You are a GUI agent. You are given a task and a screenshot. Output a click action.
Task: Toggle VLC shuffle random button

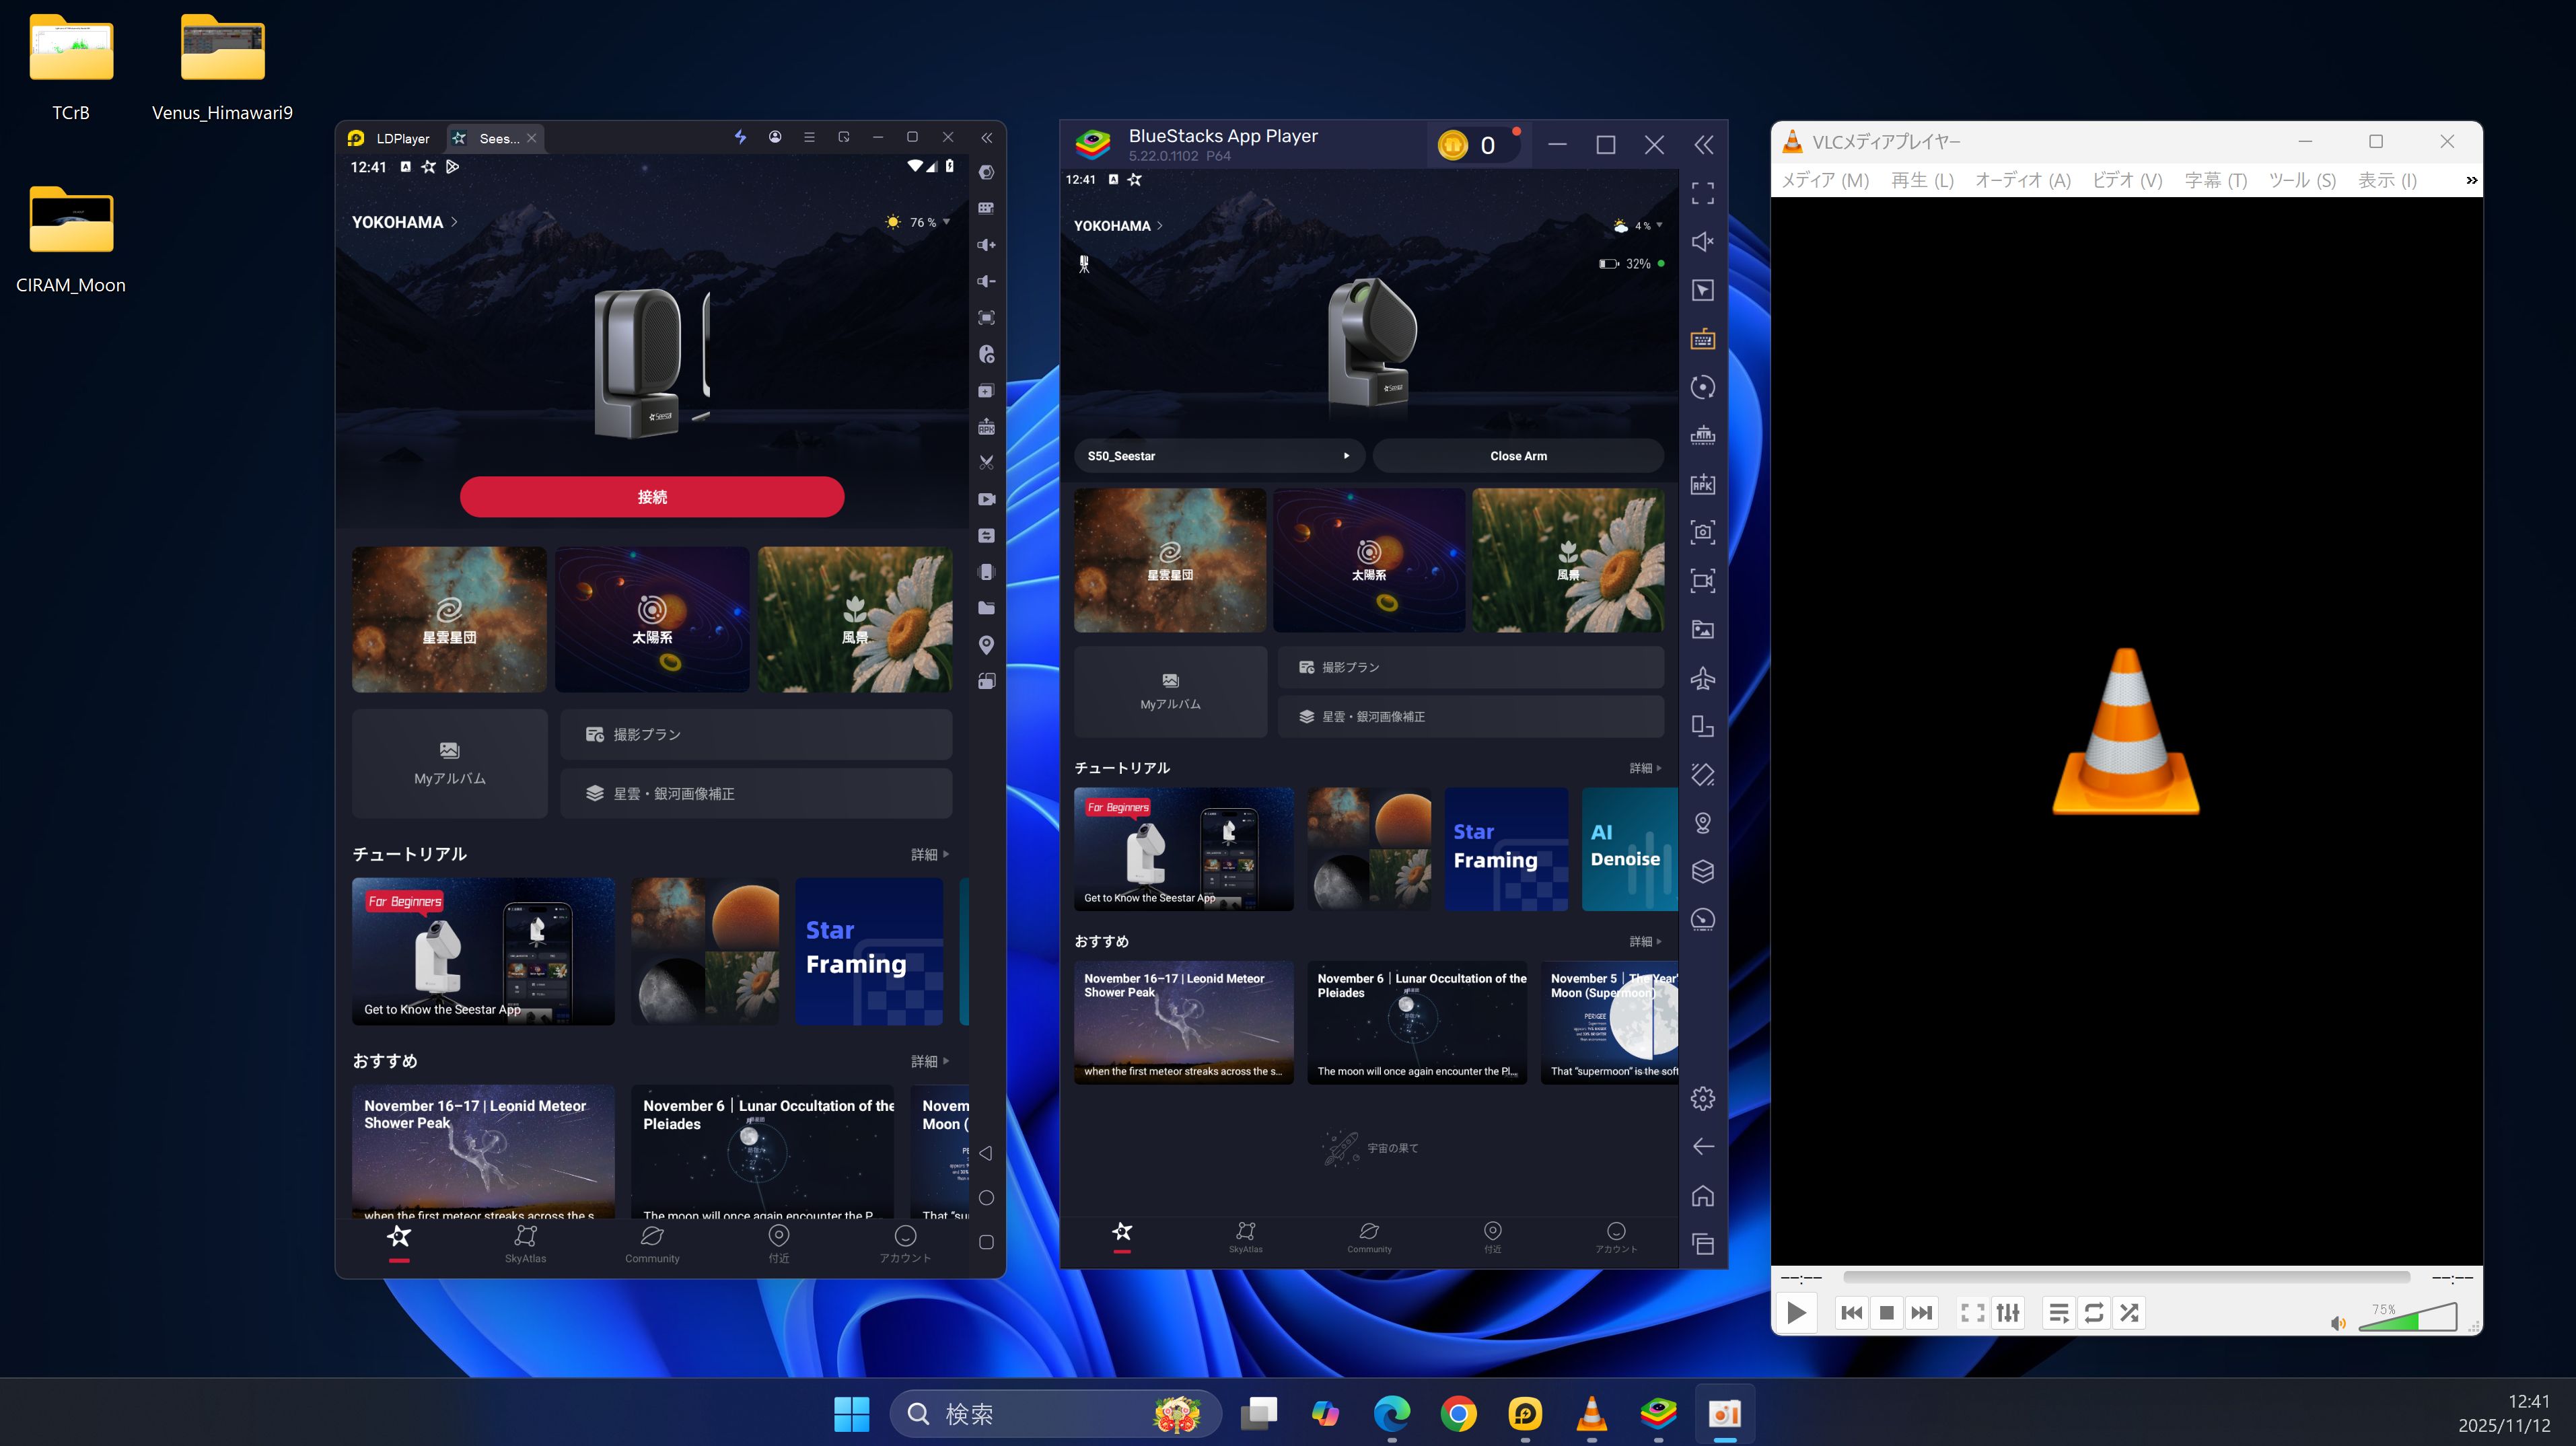pos(2129,1312)
